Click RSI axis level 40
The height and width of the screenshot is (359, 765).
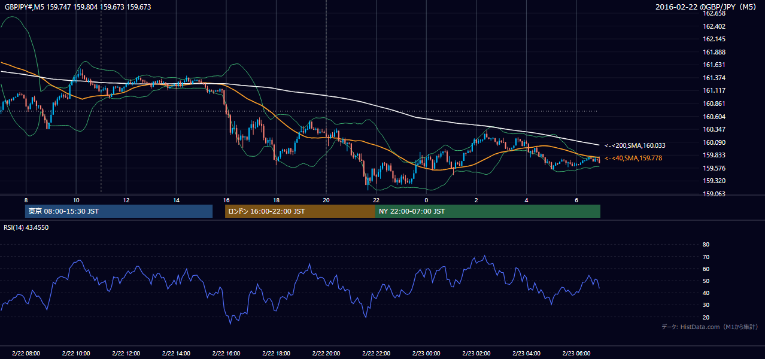click(x=706, y=293)
